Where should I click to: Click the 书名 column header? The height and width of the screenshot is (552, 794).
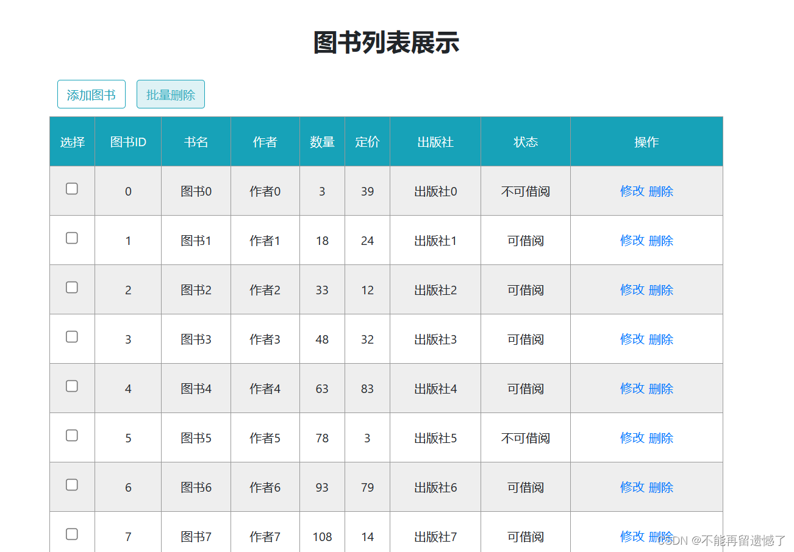pyautogui.click(x=196, y=142)
